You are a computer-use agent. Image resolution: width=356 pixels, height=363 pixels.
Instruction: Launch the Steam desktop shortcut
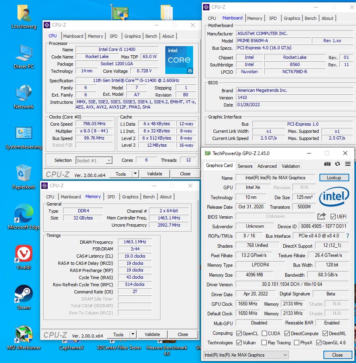point(24,293)
